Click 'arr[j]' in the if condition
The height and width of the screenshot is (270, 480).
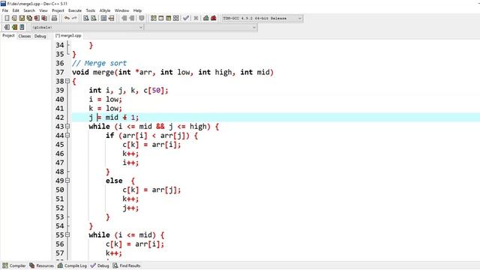pyautogui.click(x=172, y=136)
